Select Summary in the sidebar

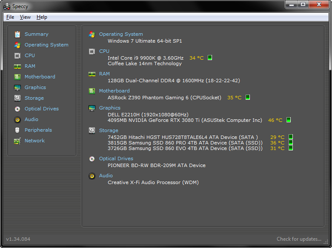(37, 34)
